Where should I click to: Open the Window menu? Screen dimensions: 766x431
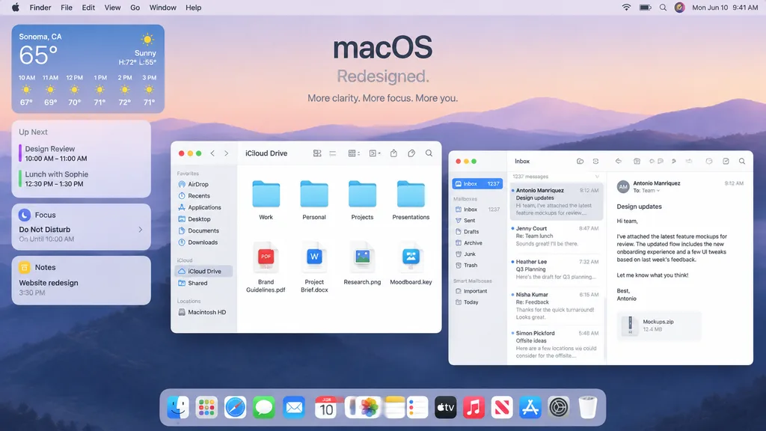pyautogui.click(x=162, y=7)
